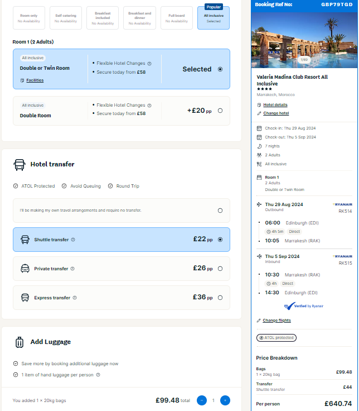359x411 pixels.
Task: Click the Transfer £44 amount
Action: [347, 387]
